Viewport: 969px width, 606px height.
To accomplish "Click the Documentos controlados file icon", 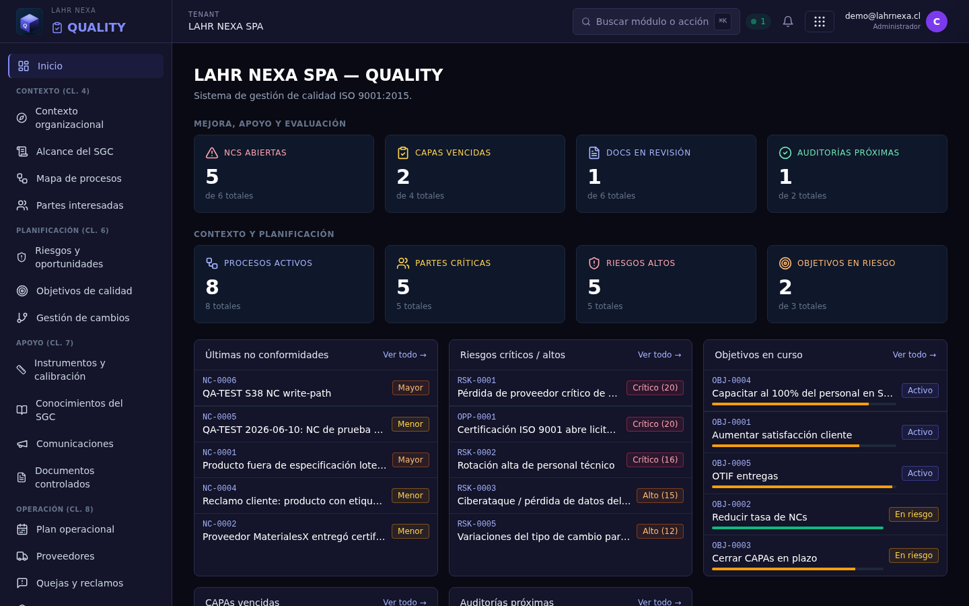I will (x=22, y=477).
